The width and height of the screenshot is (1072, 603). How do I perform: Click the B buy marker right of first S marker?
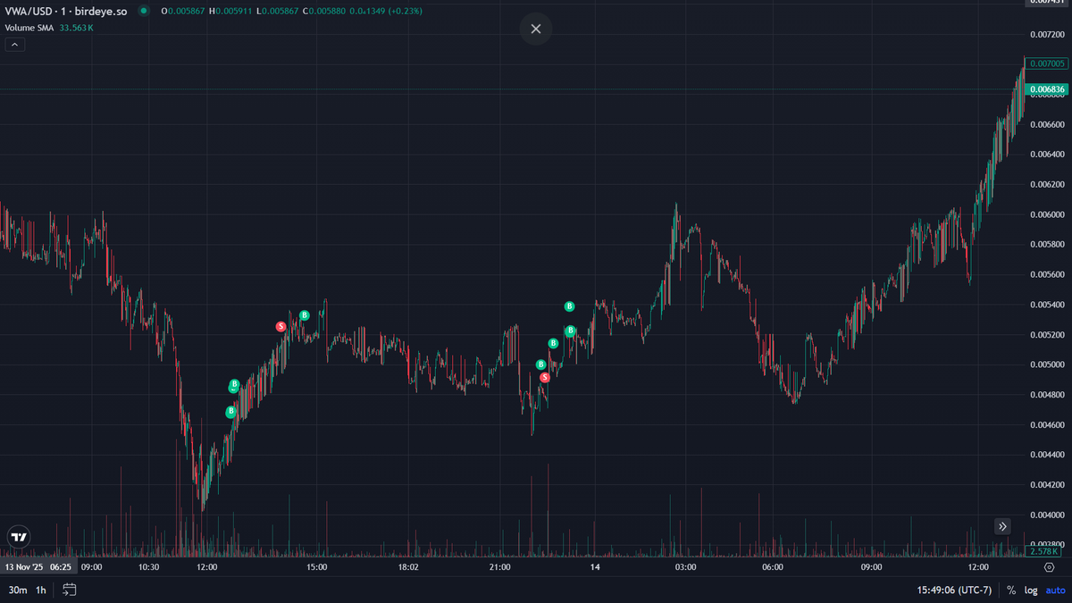pyautogui.click(x=305, y=315)
